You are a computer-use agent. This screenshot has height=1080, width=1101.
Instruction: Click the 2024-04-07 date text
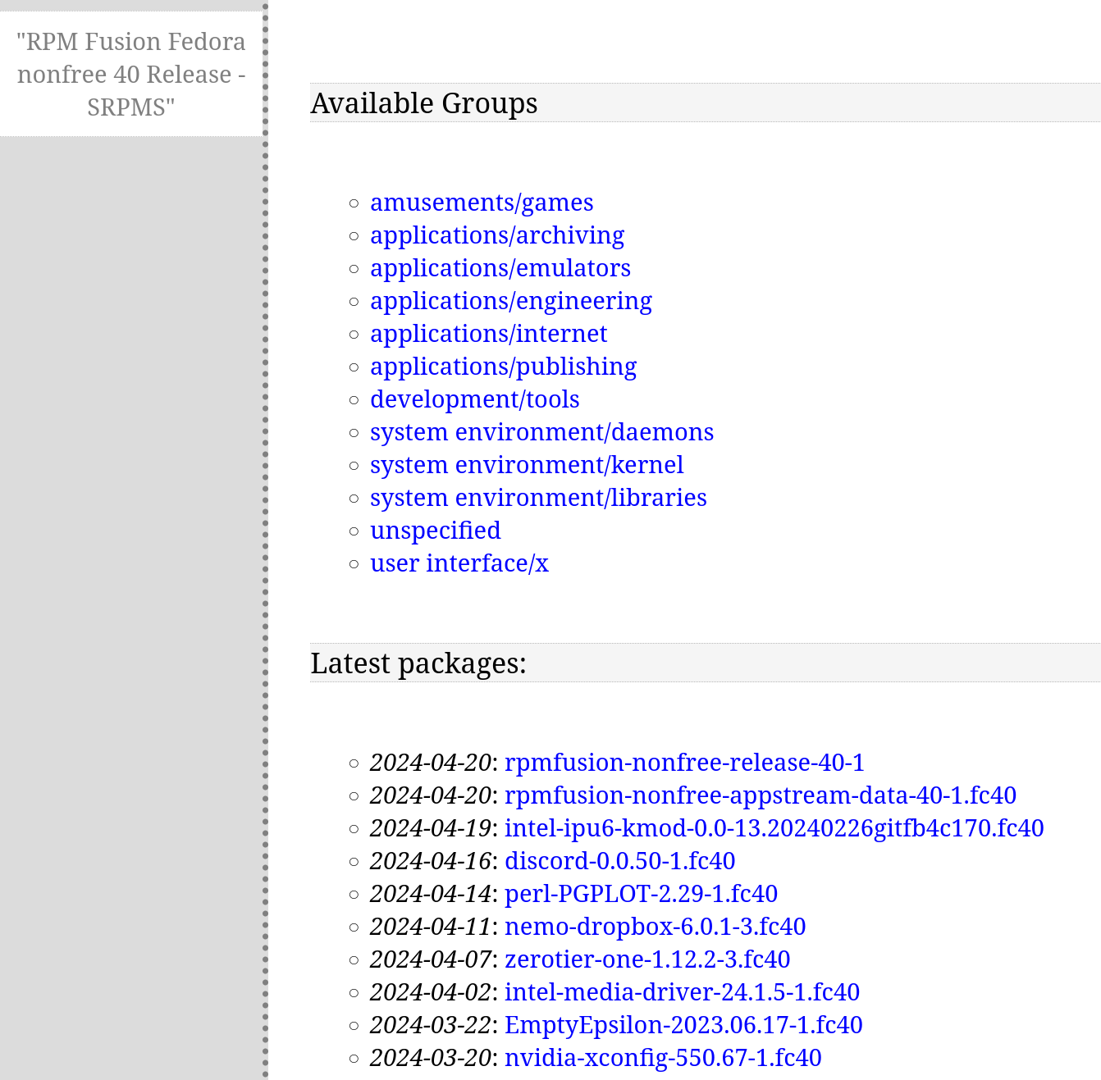[x=431, y=959]
